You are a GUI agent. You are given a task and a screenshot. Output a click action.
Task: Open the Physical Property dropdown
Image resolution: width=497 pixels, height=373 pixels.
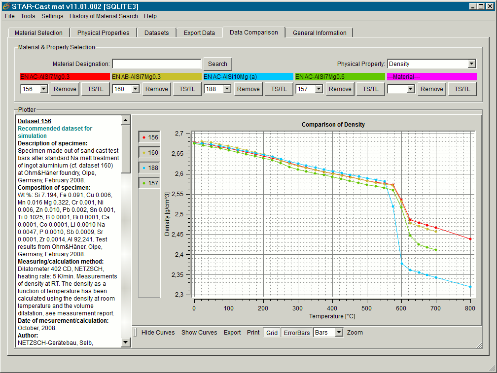pos(471,64)
